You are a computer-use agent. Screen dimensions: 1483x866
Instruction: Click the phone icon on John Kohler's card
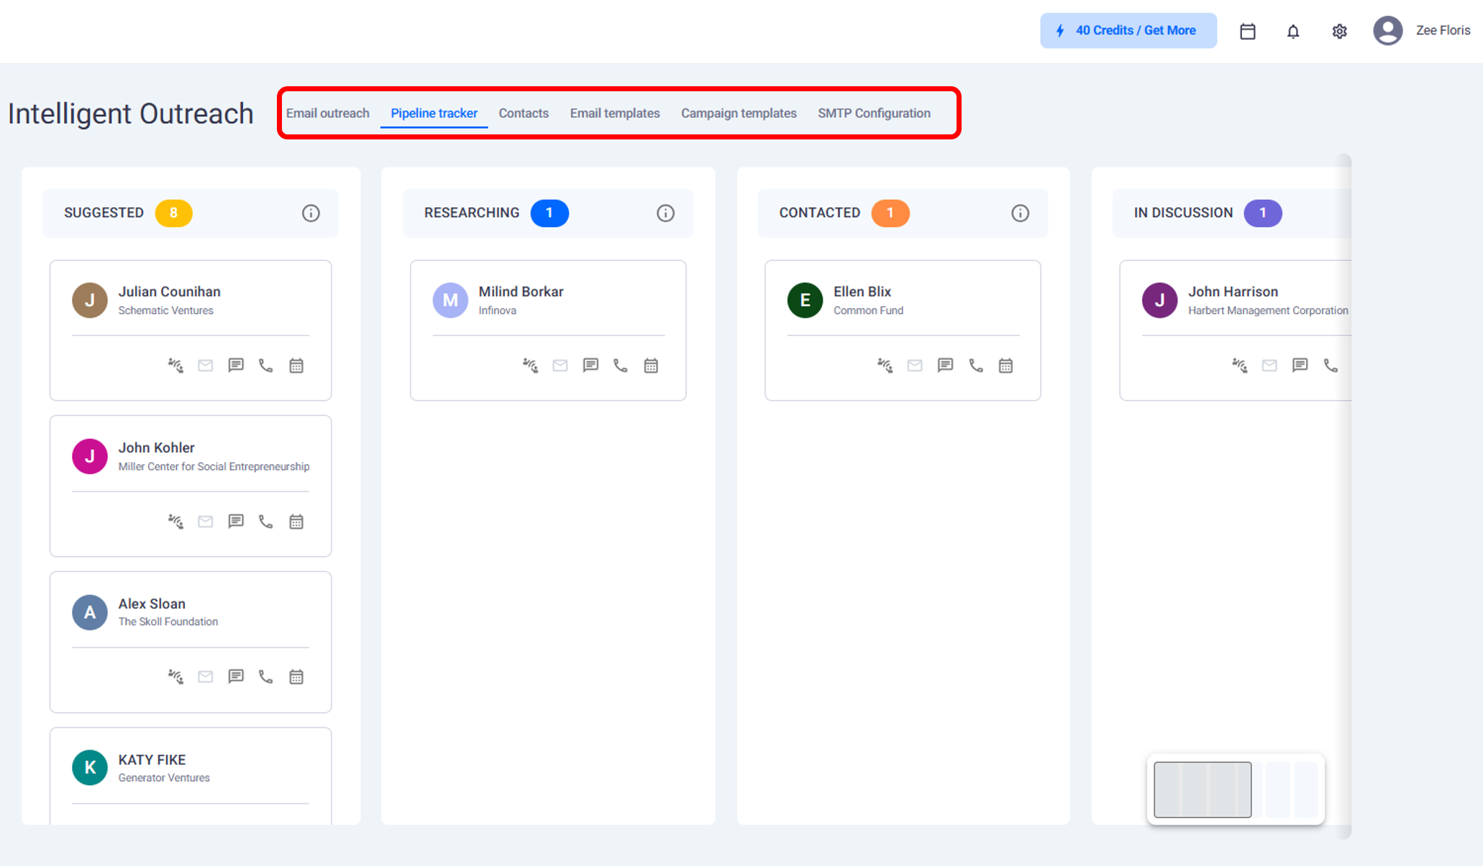[266, 522]
